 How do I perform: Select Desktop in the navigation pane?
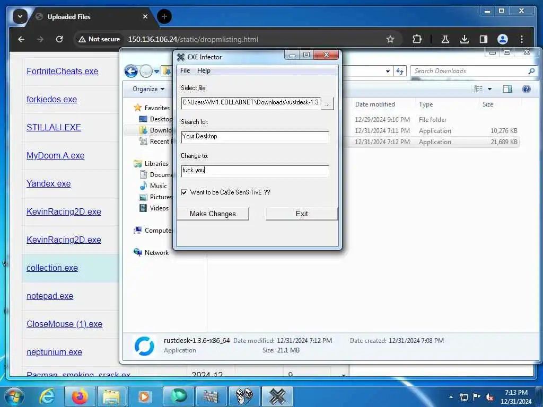155,119
